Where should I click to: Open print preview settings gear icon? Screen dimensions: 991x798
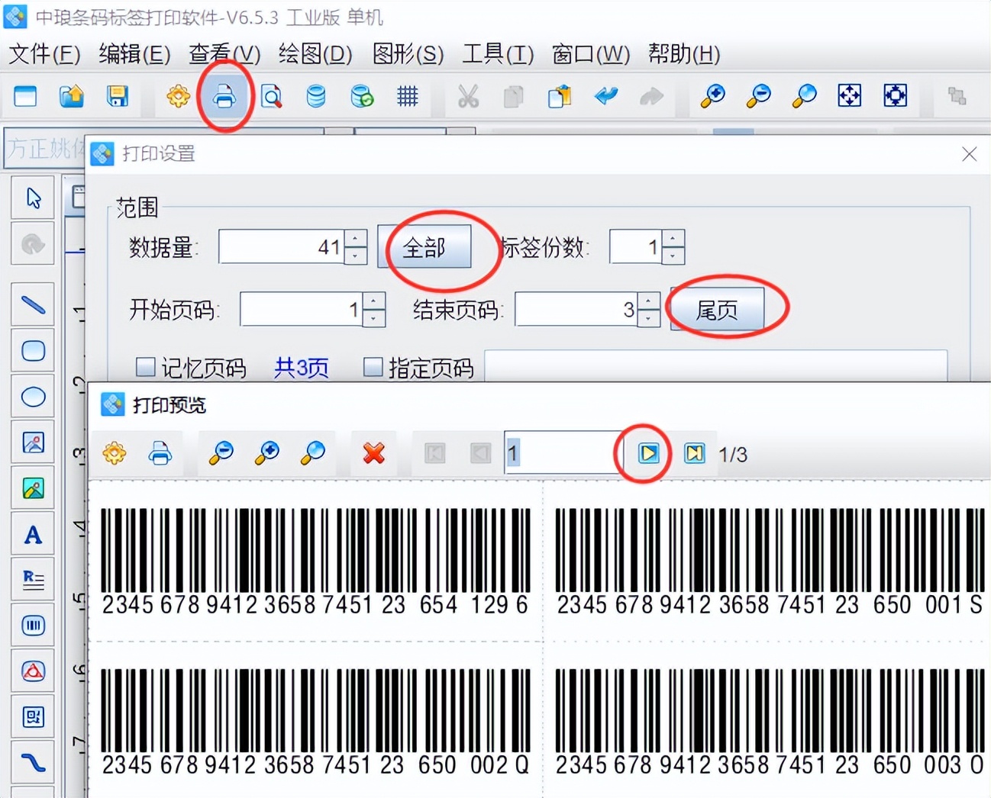(x=114, y=452)
